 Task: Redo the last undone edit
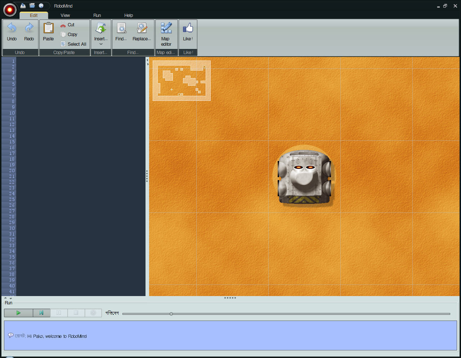(x=29, y=32)
